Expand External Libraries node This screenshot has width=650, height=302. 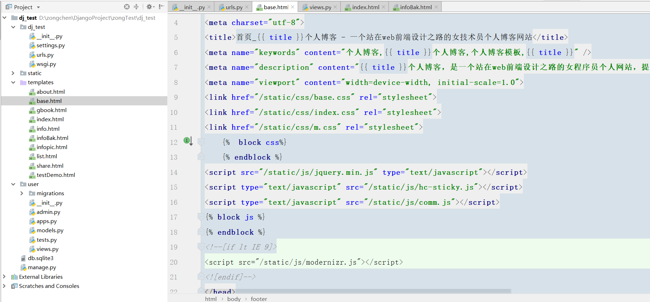tap(4, 277)
